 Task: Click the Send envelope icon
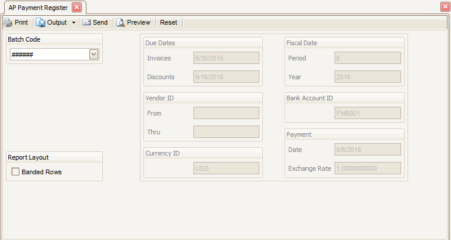86,22
